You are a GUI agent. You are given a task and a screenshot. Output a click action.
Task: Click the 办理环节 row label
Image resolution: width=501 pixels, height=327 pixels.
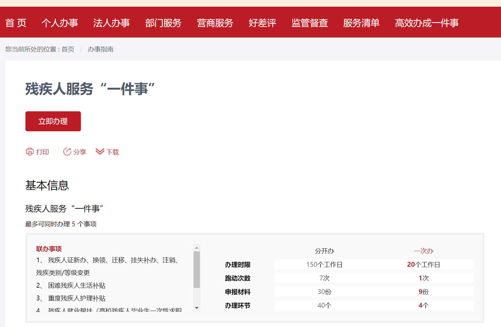coord(237,306)
